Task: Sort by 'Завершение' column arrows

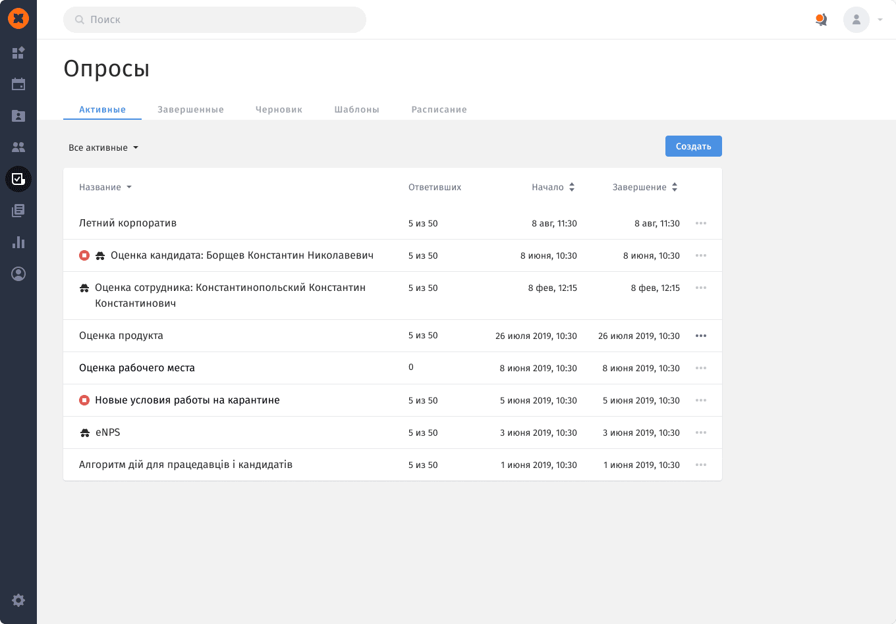Action: point(674,188)
